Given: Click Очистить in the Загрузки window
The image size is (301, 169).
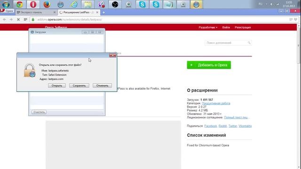Looking at the screenshot, I should click(x=39, y=112).
